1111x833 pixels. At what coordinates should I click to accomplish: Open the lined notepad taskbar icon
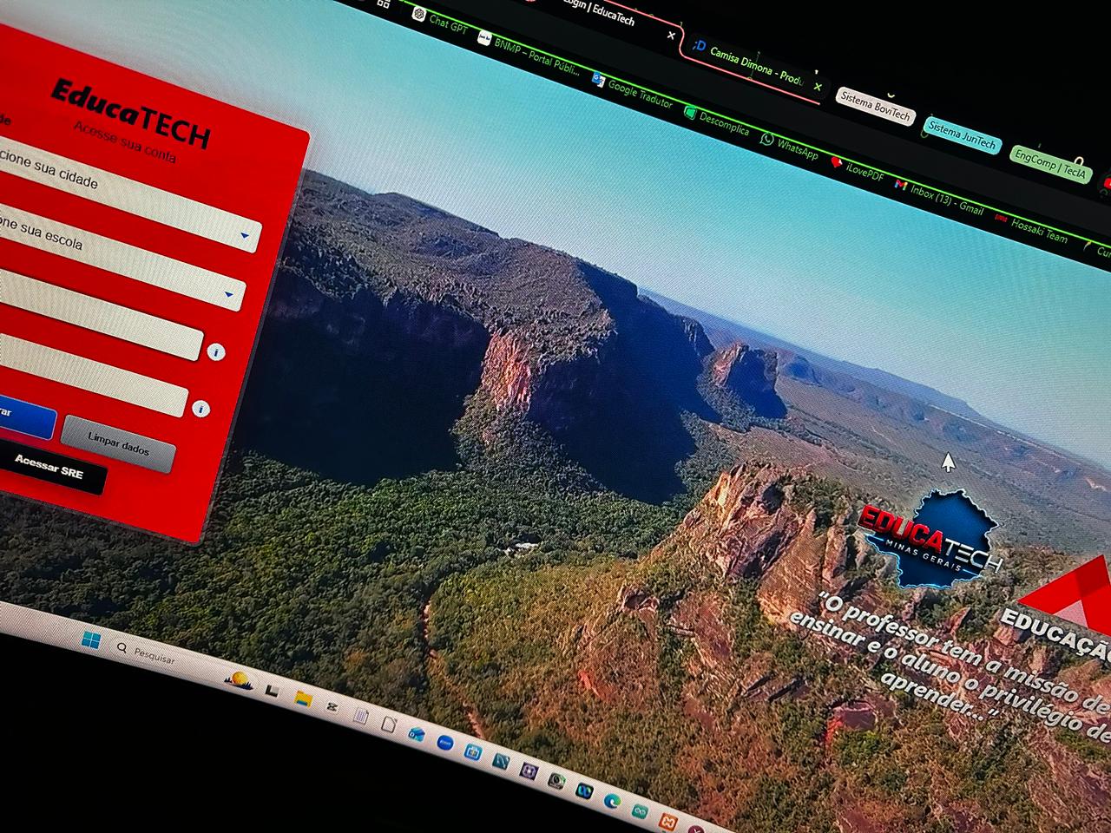361,715
